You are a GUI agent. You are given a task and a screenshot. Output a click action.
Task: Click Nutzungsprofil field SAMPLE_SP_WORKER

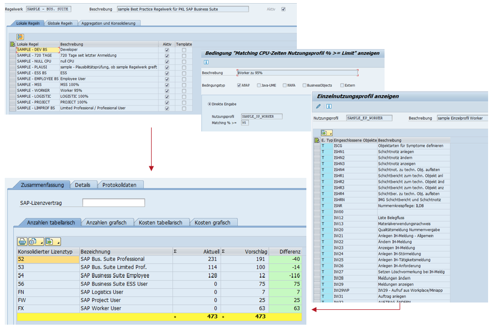261,116
